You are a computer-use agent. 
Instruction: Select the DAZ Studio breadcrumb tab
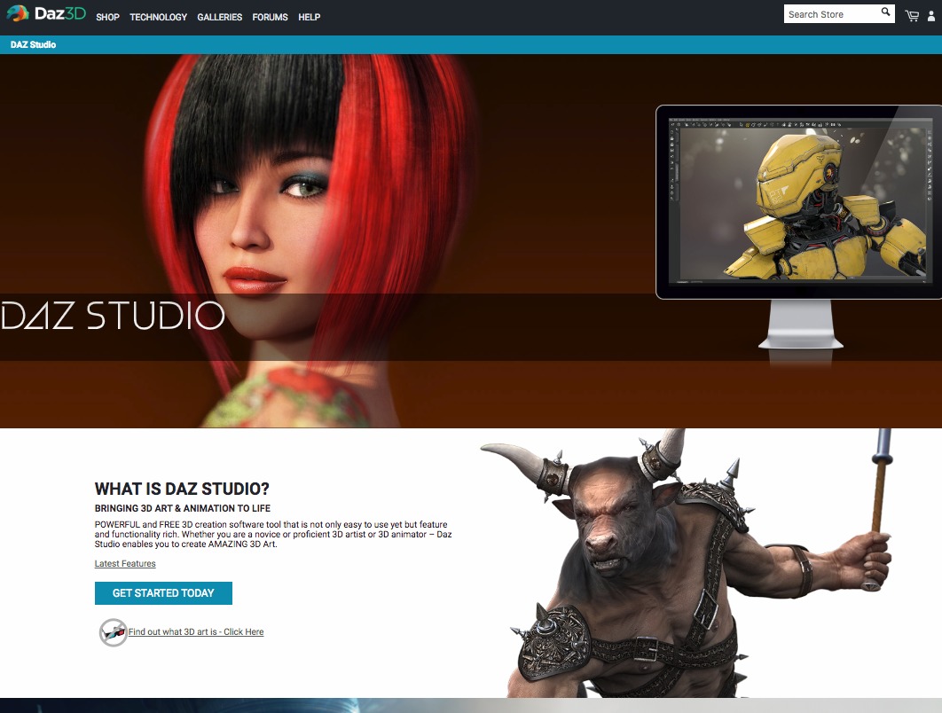[33, 44]
